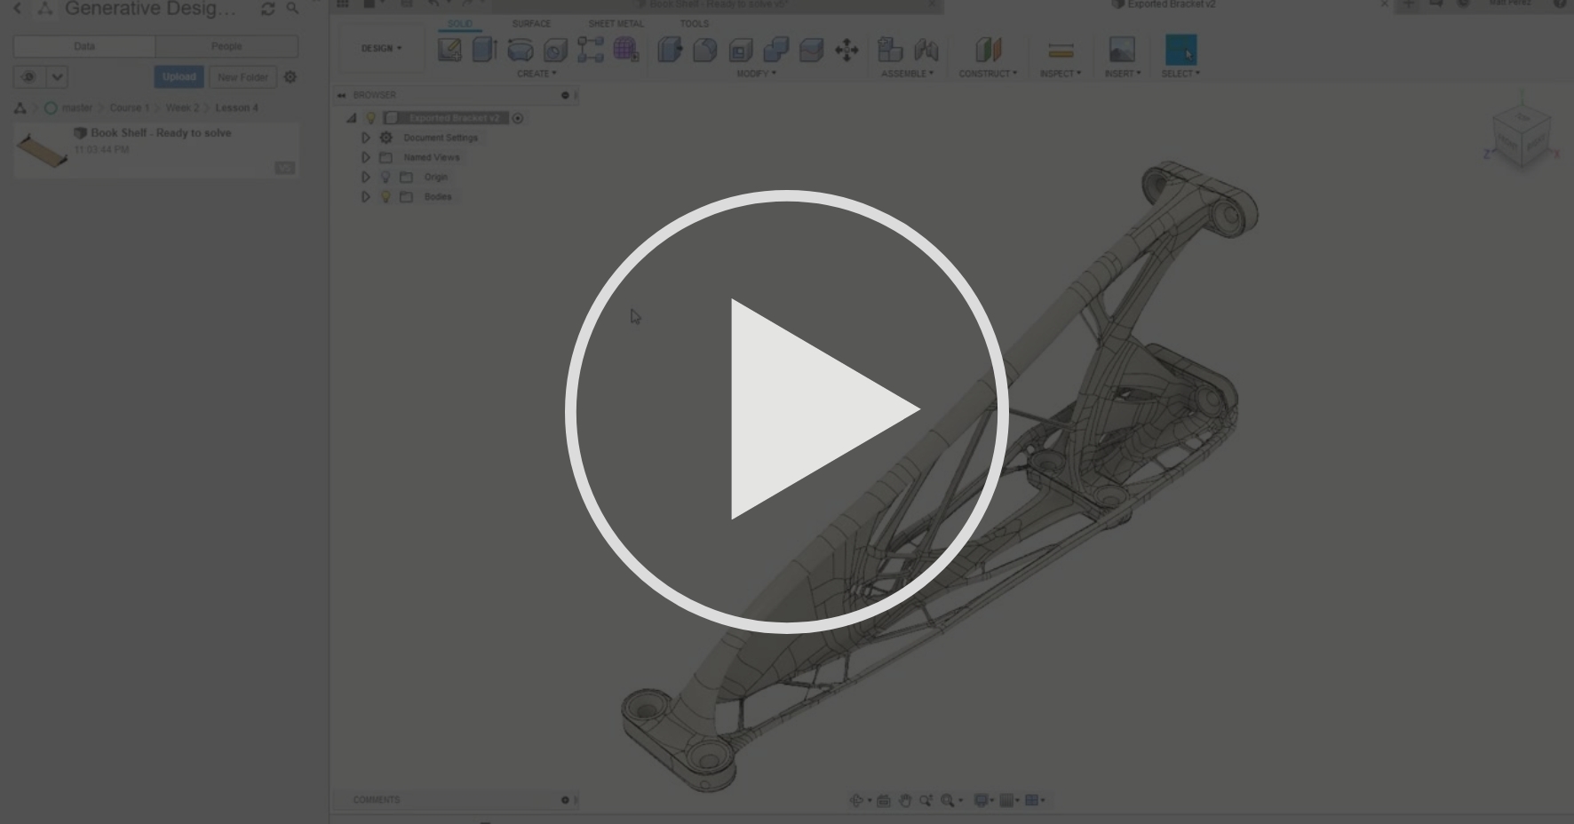1574x824 pixels.
Task: Select the Press Pull tool
Action: click(670, 50)
